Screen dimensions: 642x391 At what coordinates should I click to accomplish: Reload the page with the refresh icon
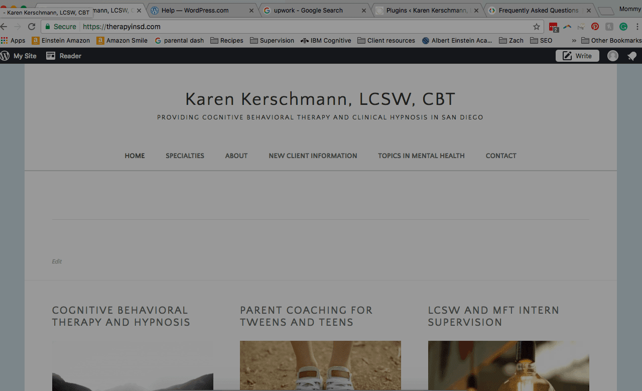tap(32, 27)
